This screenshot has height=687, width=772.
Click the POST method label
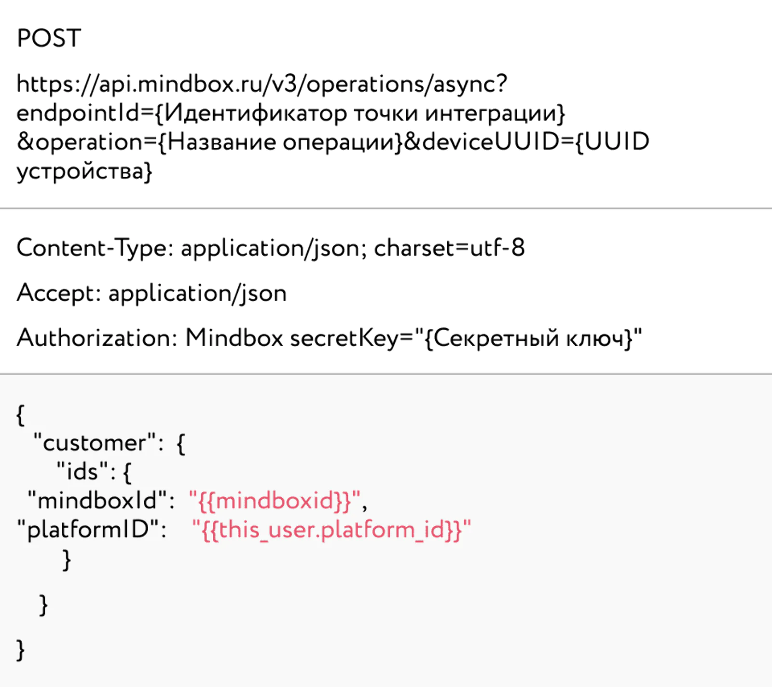tap(49, 38)
